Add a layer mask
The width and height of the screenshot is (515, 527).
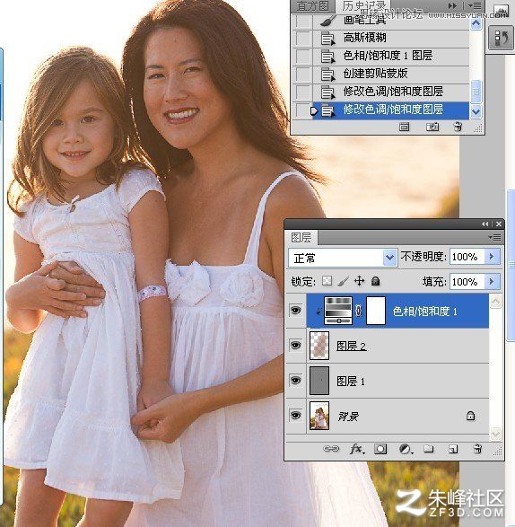380,449
